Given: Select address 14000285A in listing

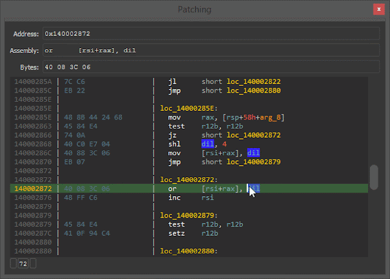Looking at the screenshot, I should [33, 82].
